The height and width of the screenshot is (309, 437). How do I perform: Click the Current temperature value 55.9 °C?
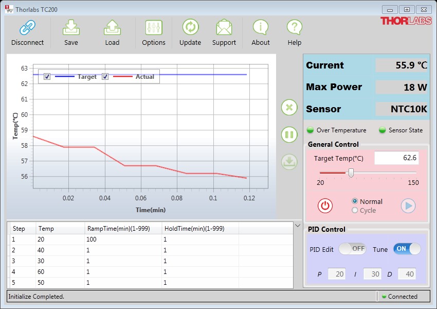[x=402, y=65]
